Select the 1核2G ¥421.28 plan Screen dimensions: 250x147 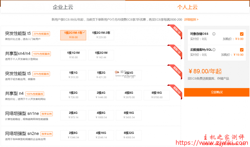[101, 75]
